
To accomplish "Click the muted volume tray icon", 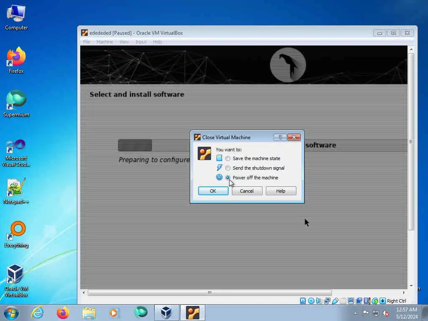I will pyautogui.click(x=386, y=313).
